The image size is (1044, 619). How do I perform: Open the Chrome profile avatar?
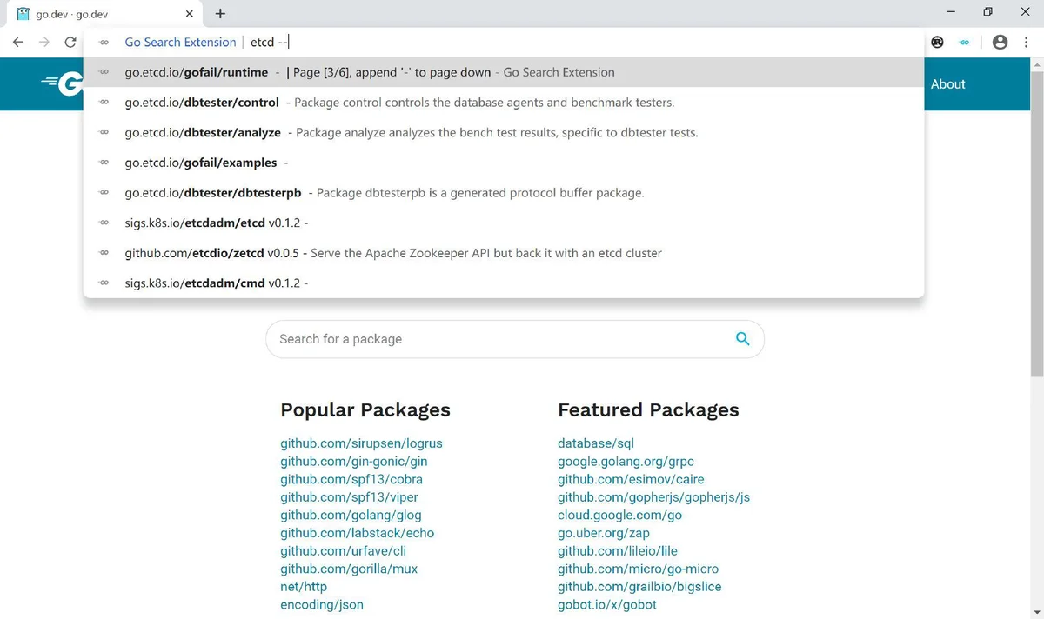coord(1000,42)
